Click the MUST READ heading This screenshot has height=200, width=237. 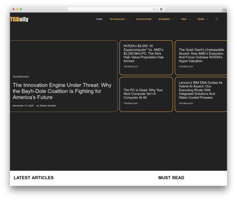[171, 178]
